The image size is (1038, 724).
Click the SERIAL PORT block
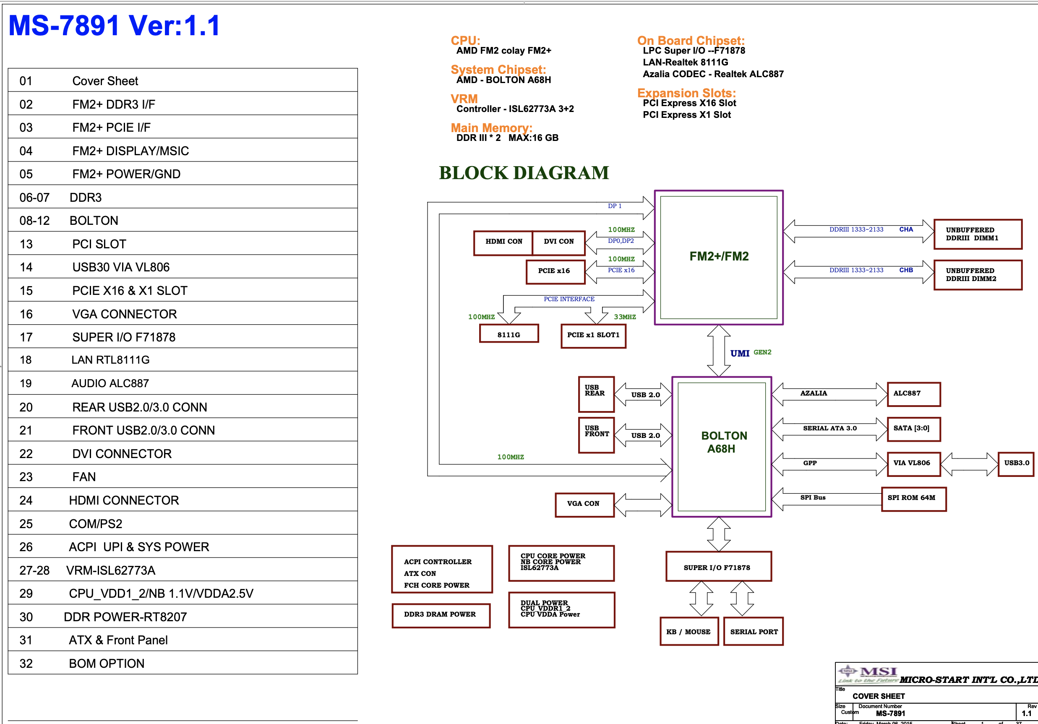pos(753,631)
